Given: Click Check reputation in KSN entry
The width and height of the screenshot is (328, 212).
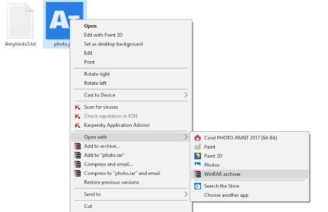Looking at the screenshot, I should [x=131, y=116].
